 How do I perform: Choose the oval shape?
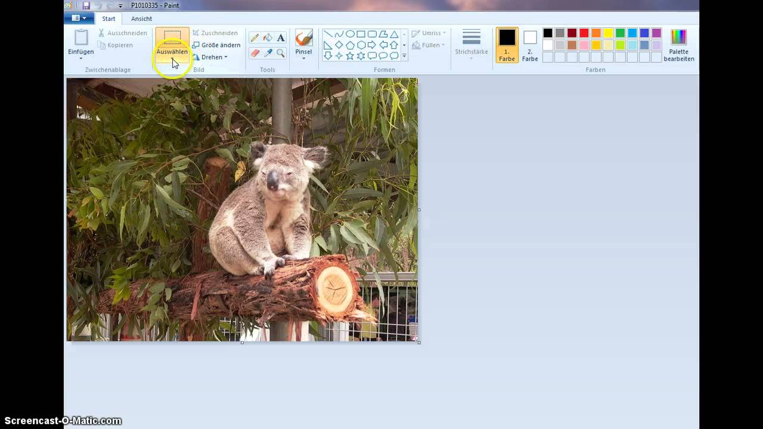point(350,34)
